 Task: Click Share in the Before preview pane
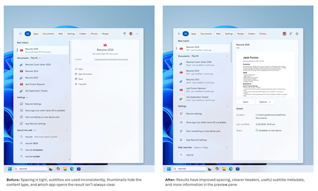click(x=79, y=79)
